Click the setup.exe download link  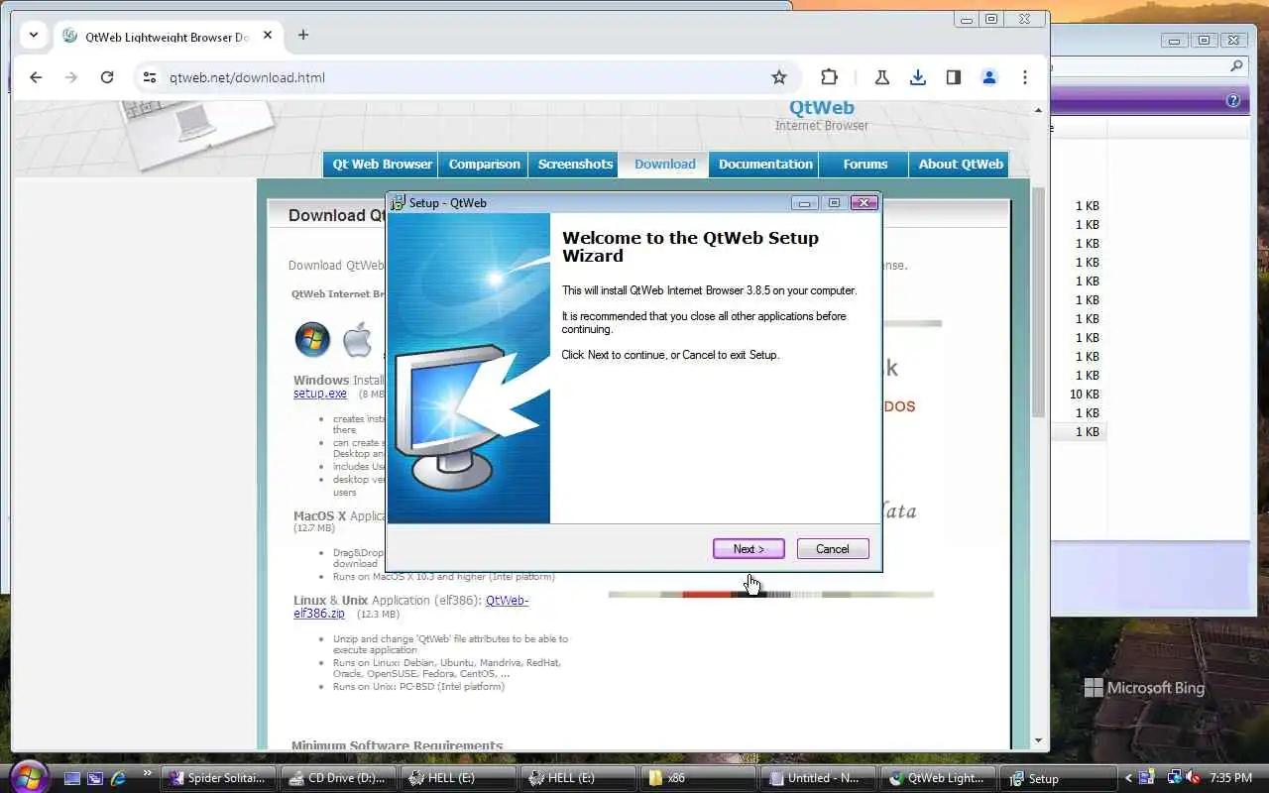(x=320, y=394)
